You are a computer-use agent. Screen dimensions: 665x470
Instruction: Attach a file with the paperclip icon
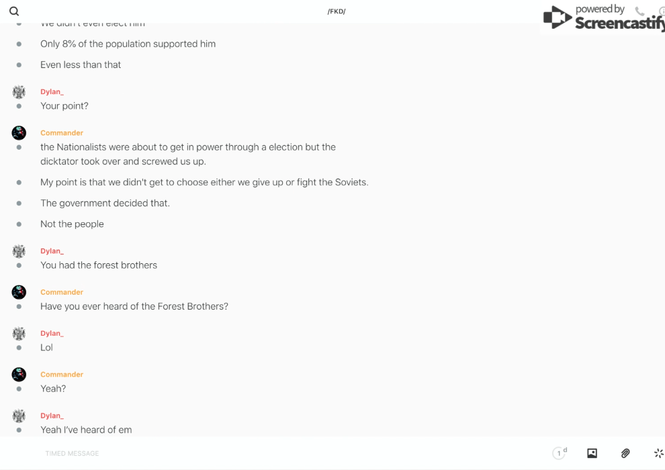coord(625,453)
